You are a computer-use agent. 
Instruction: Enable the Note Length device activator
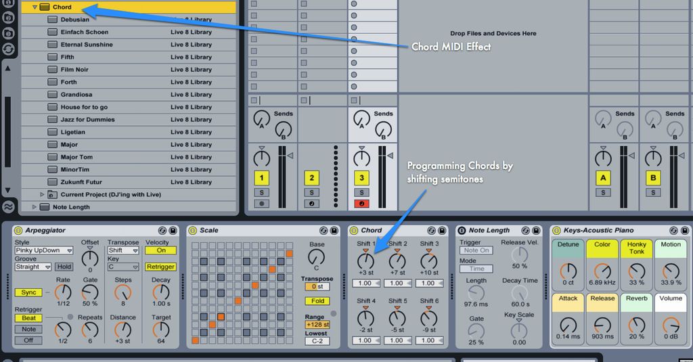point(462,230)
